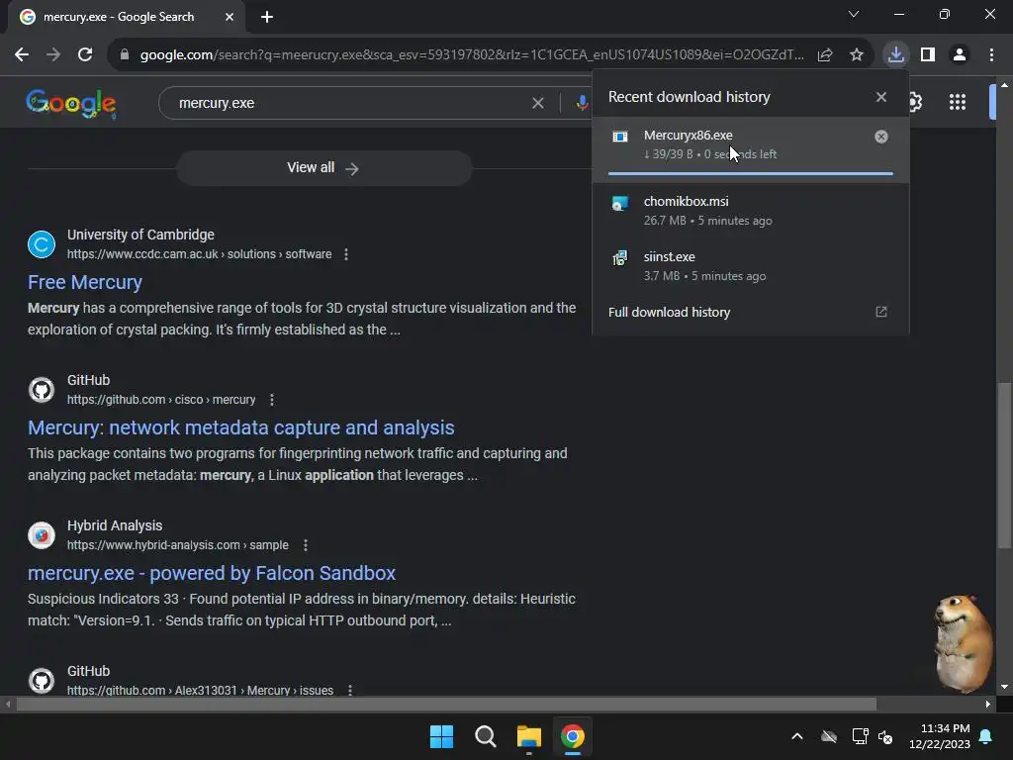This screenshot has height=760, width=1013.
Task: Bookmark this tab with the star icon
Action: coord(857,55)
